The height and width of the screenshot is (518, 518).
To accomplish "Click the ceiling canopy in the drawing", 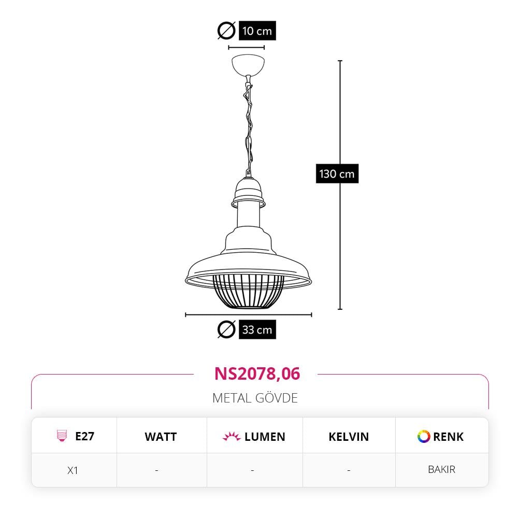I will [248, 65].
